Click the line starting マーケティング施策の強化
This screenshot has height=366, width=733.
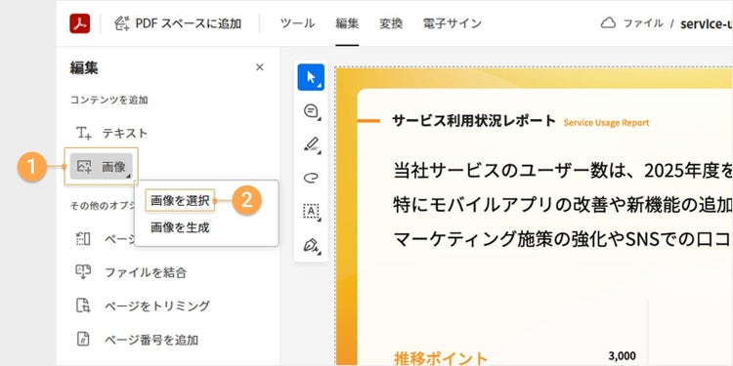tap(562, 238)
